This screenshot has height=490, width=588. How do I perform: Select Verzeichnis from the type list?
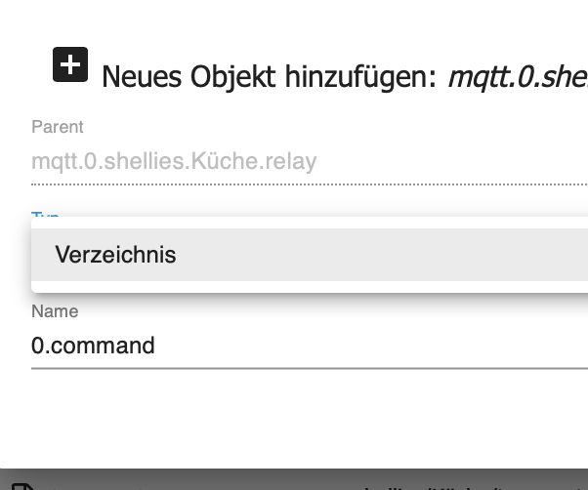point(115,255)
